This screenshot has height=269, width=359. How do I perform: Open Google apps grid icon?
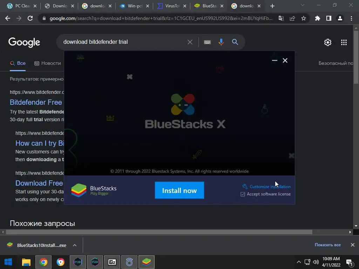click(x=344, y=42)
